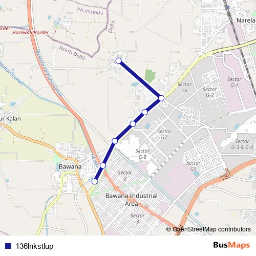The image size is (256, 256).
Task: Click the Bawana Industrial Area label
Action: click(x=132, y=200)
